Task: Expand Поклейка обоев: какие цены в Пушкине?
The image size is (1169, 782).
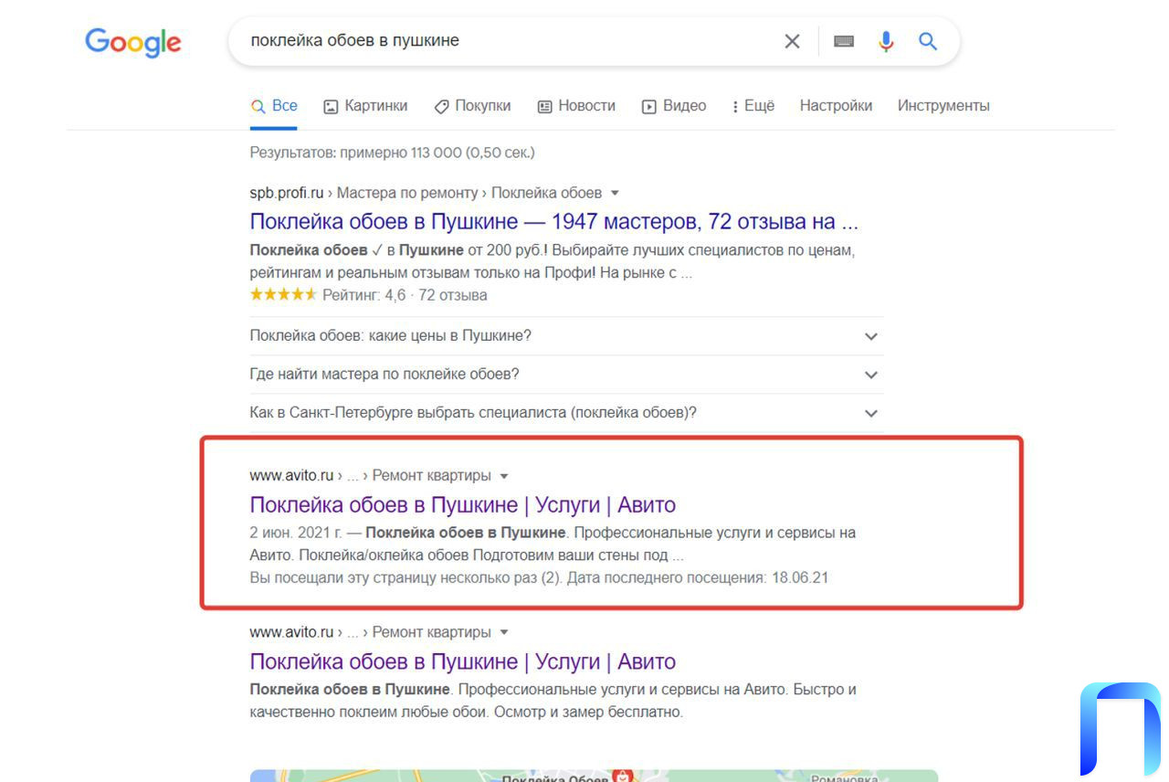Action: tap(566, 336)
